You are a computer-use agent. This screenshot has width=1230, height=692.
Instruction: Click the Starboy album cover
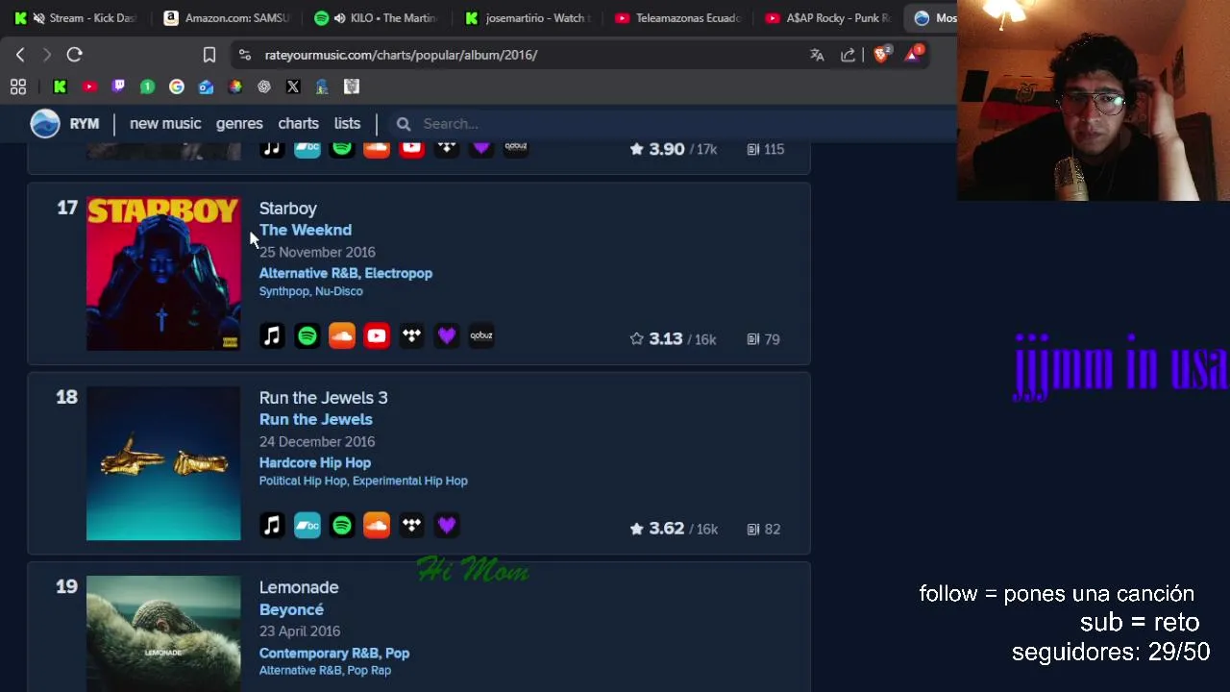click(163, 274)
